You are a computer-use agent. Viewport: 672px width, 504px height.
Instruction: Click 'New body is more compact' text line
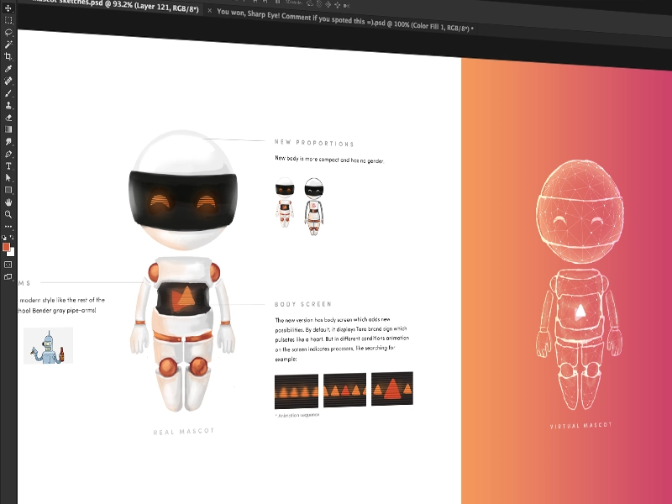329,160
